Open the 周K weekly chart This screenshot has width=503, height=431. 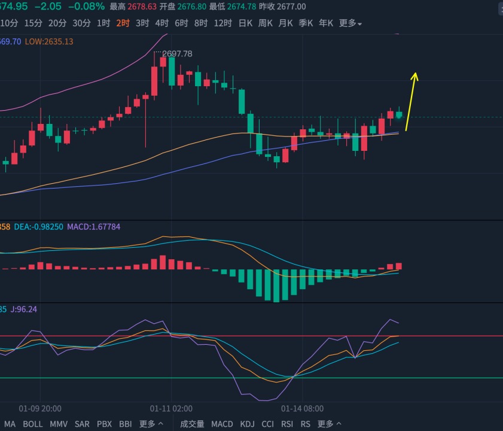[x=266, y=23]
